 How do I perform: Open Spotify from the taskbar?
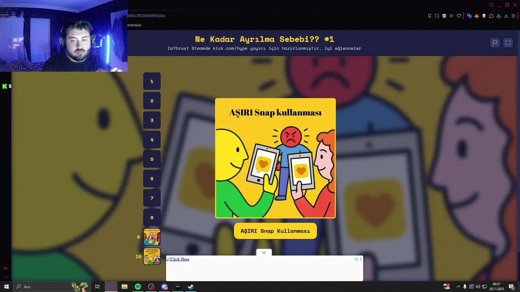pos(138,287)
